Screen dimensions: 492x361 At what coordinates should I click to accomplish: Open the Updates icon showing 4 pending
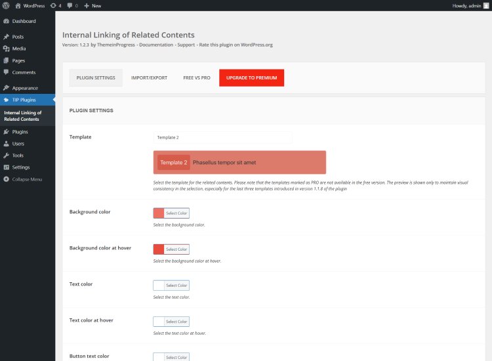(x=53, y=5)
